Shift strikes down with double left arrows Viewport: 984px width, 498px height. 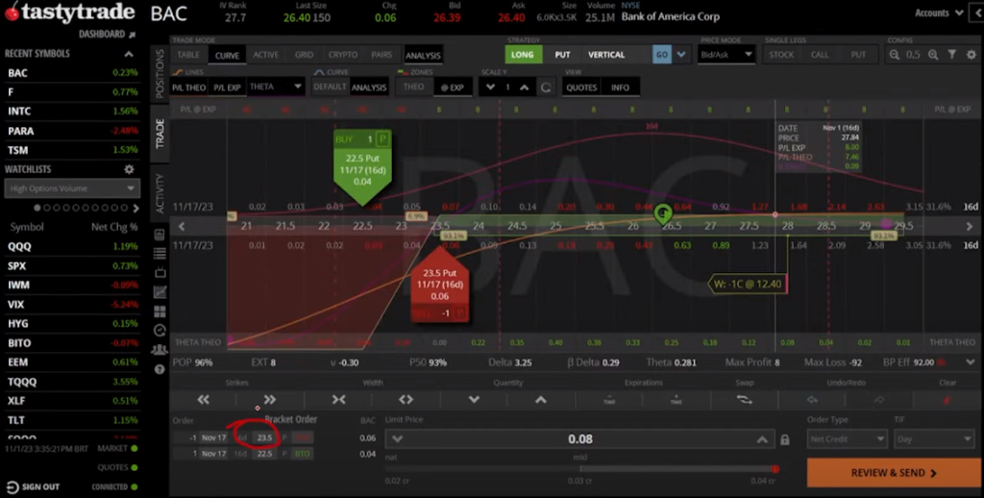coord(203,400)
